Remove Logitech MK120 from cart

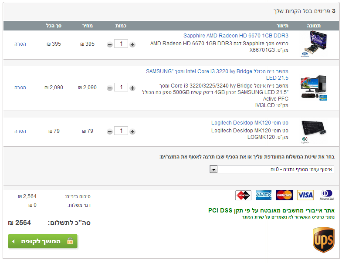[20, 131]
